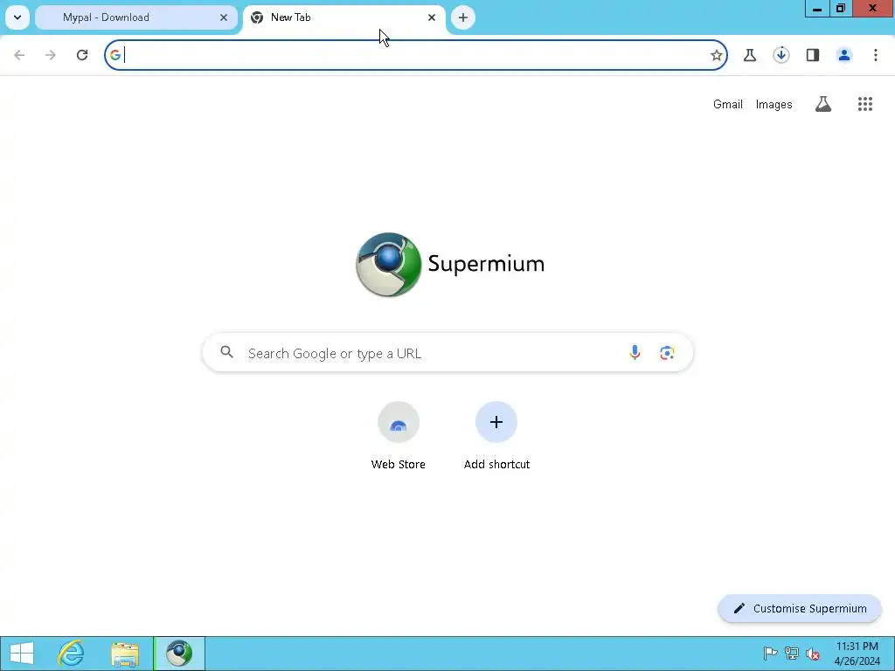Open a new tab with plus button
The width and height of the screenshot is (895, 671).
463,17
